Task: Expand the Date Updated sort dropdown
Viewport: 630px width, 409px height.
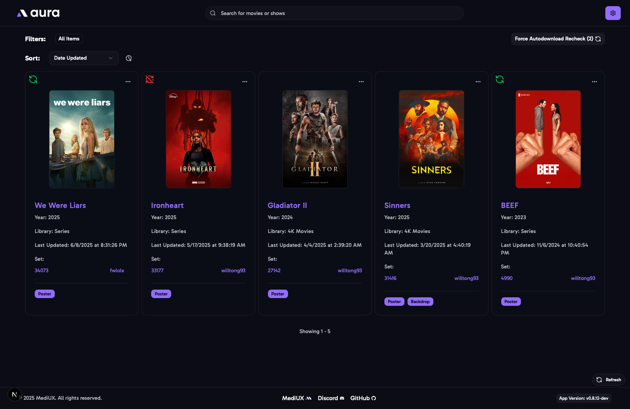Action: tap(84, 58)
